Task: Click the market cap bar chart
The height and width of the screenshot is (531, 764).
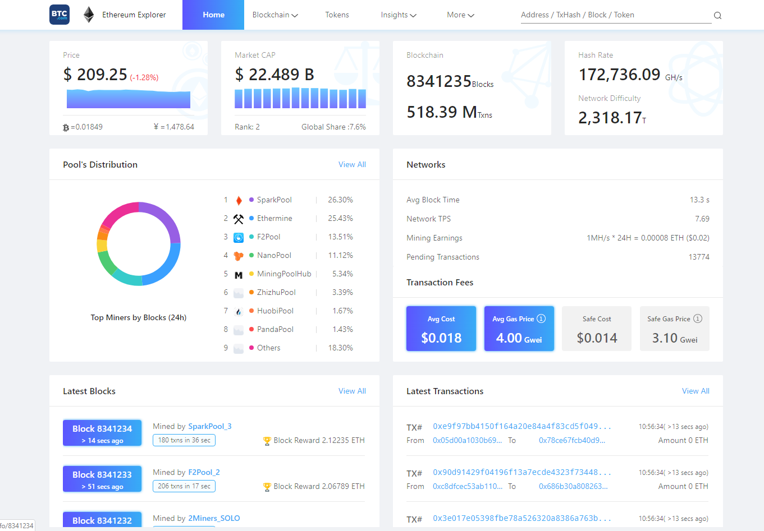Action: pyautogui.click(x=300, y=98)
